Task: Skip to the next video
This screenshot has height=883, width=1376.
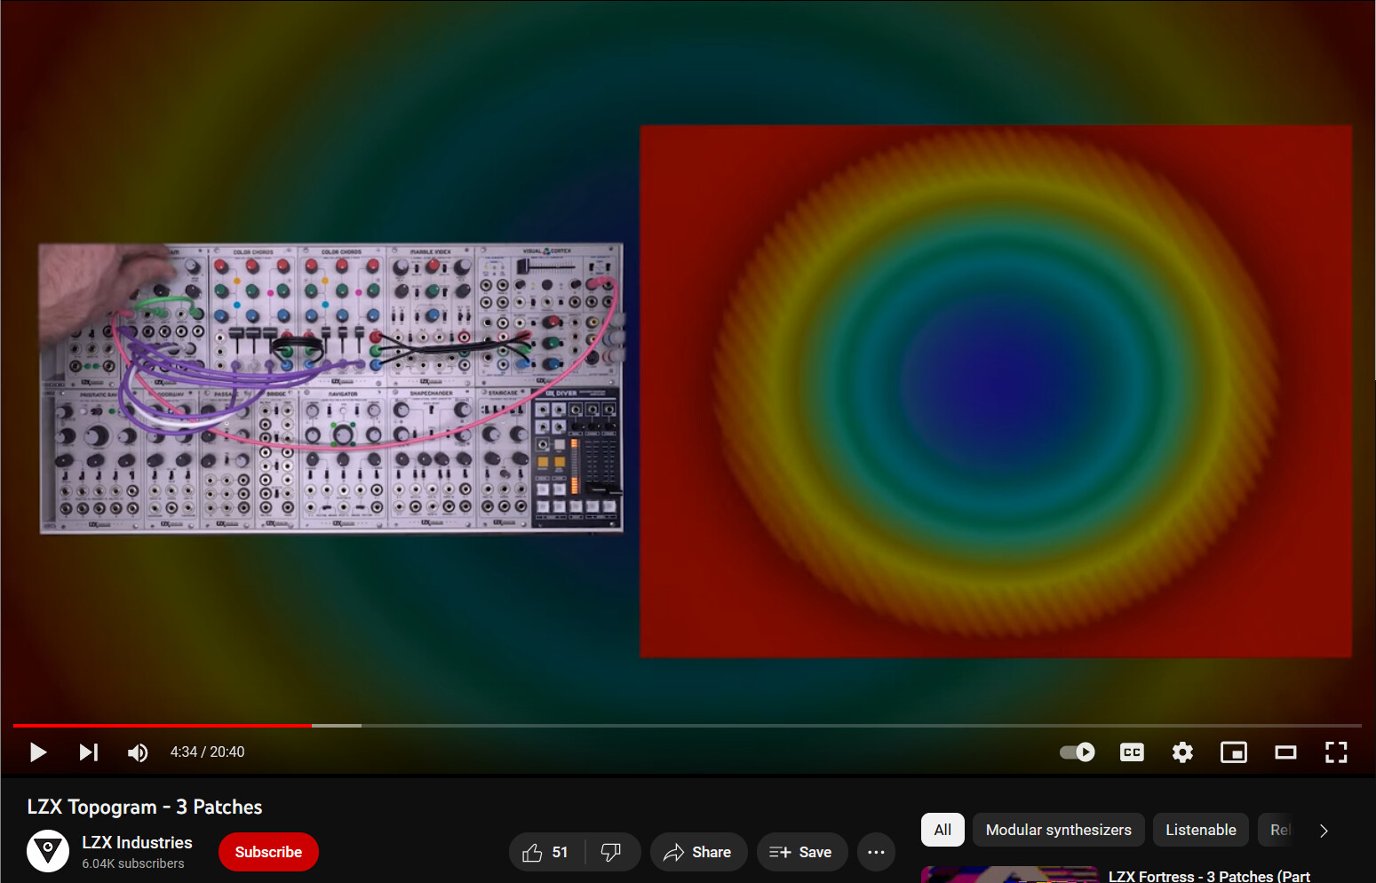Action: point(88,752)
